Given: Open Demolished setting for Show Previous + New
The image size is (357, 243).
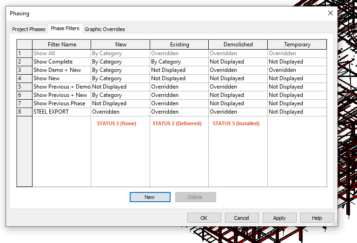Looking at the screenshot, I should pyautogui.click(x=238, y=95).
